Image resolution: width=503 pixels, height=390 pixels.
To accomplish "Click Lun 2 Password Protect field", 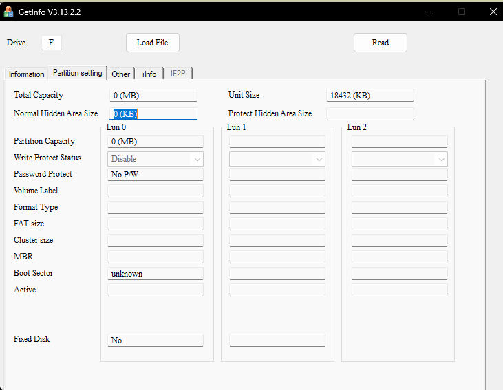I will (x=399, y=175).
